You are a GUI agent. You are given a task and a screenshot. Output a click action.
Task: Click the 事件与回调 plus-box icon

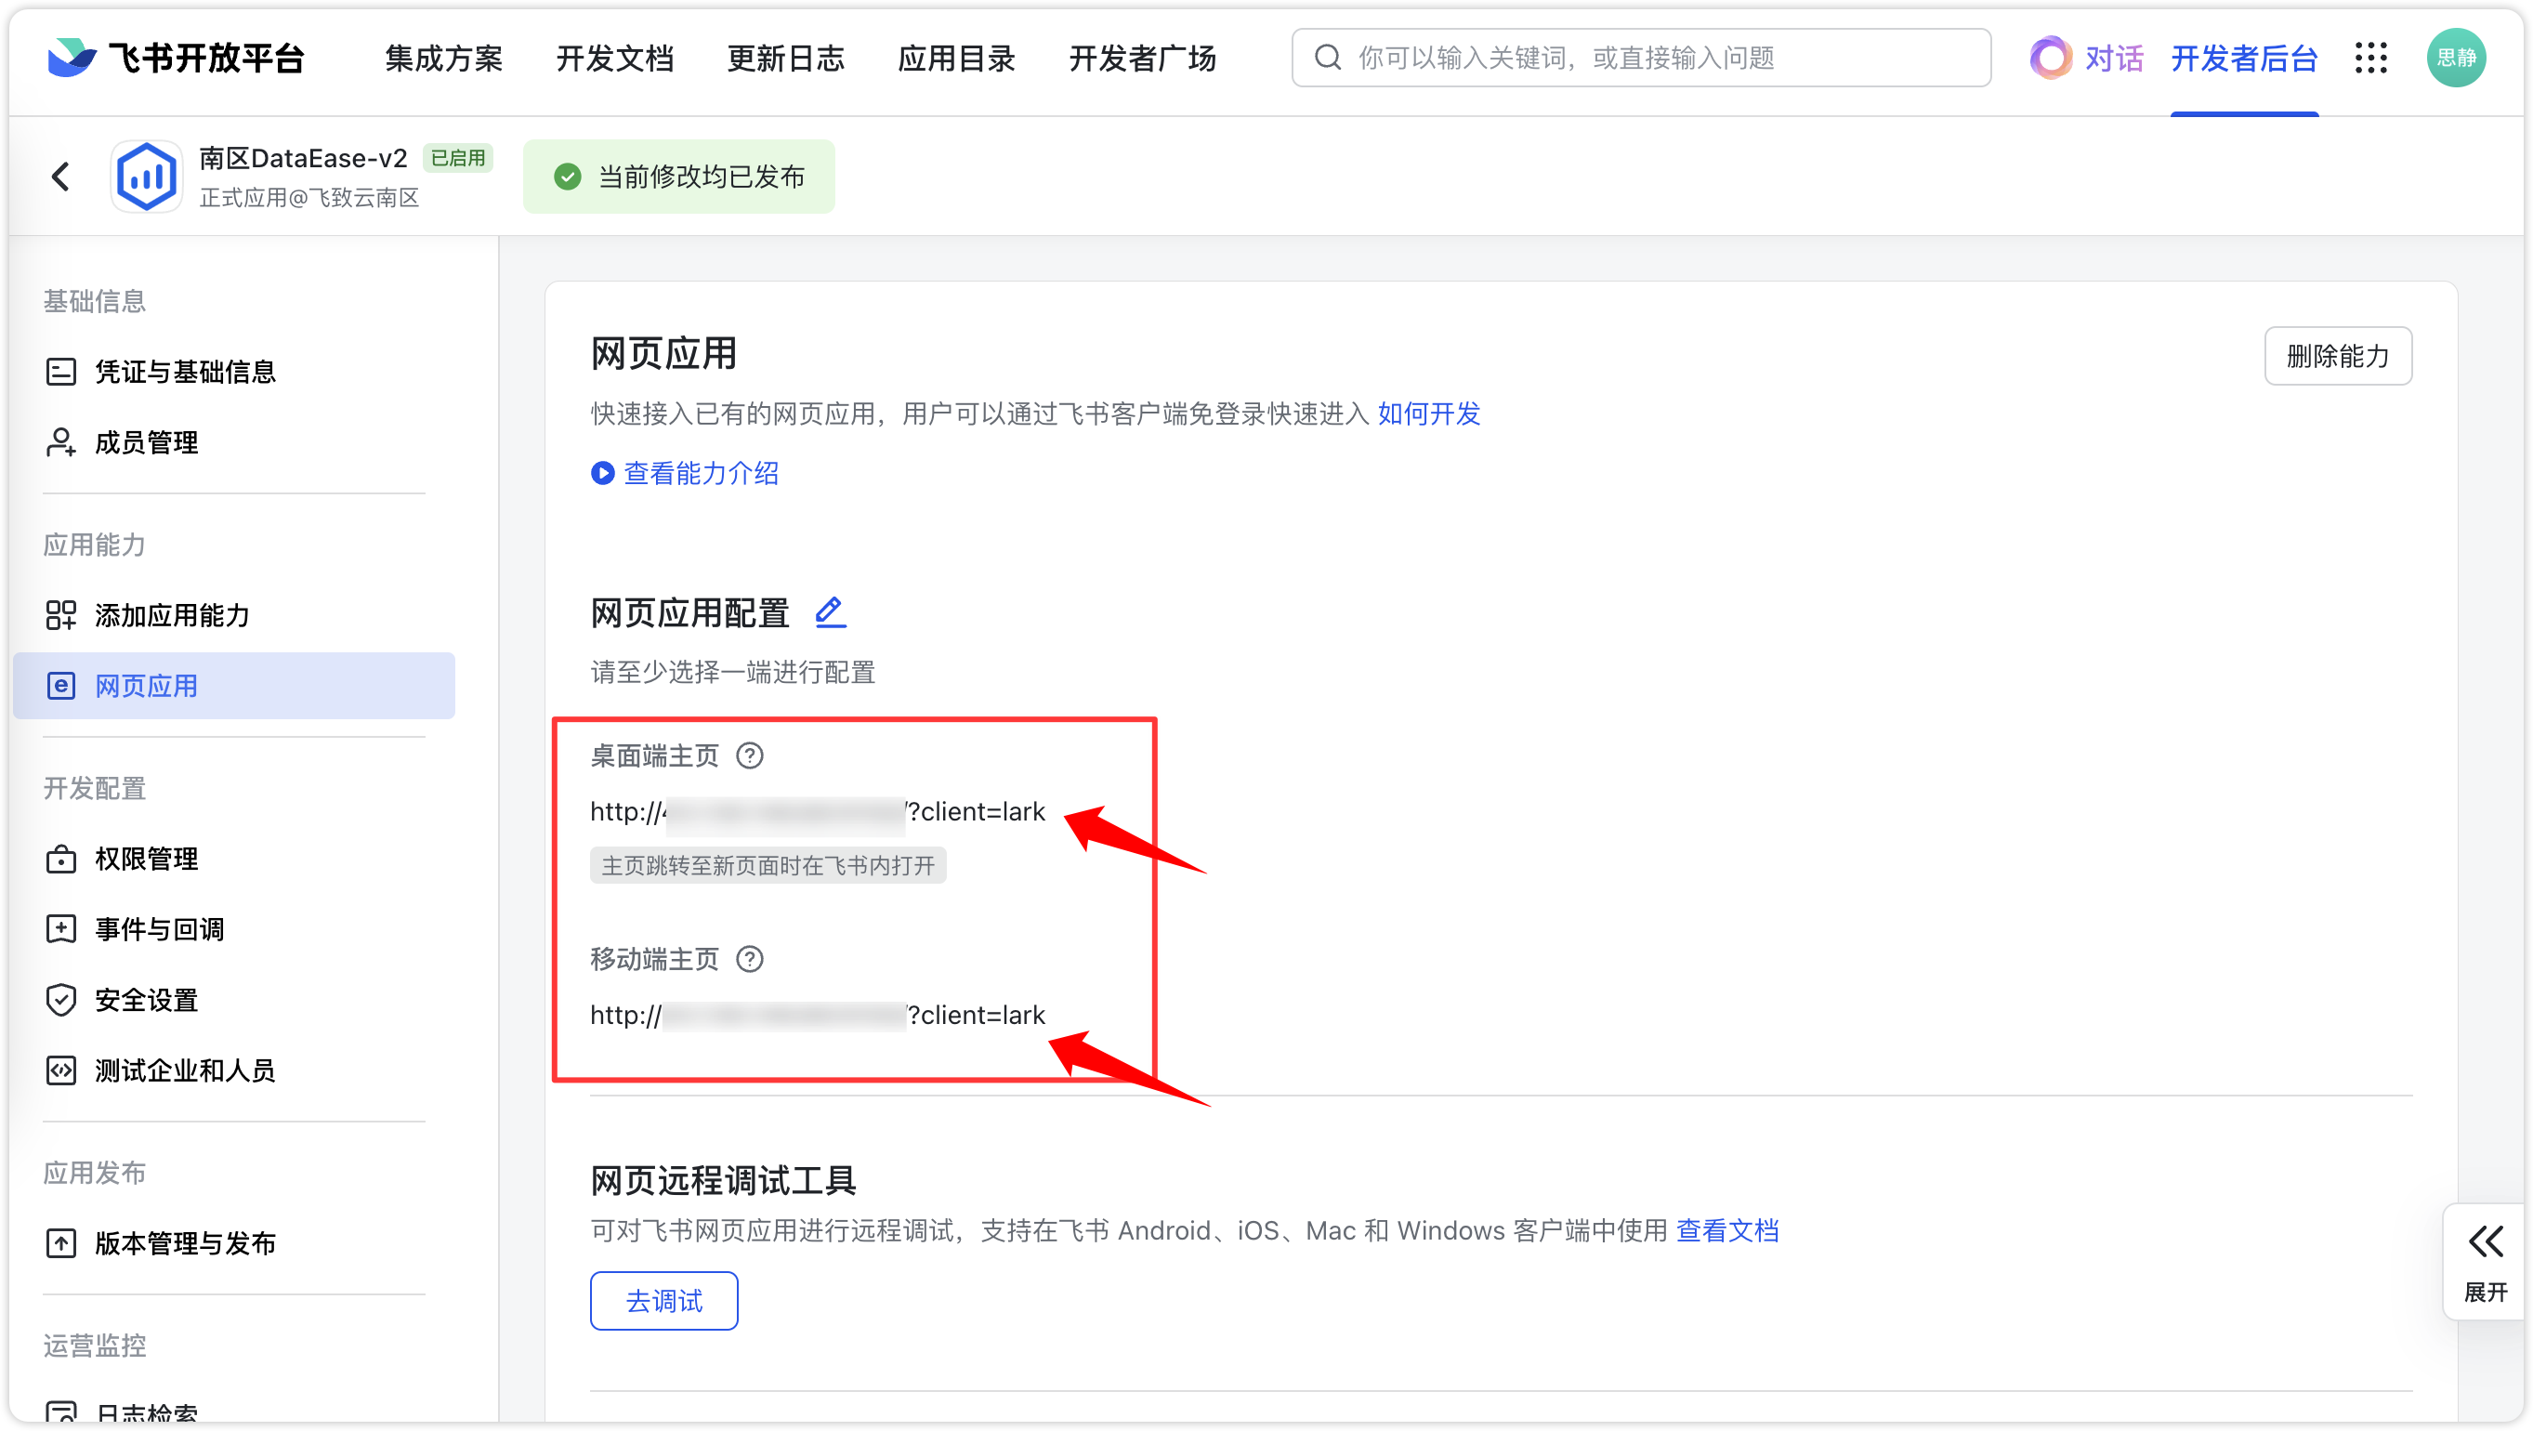coord(61,929)
